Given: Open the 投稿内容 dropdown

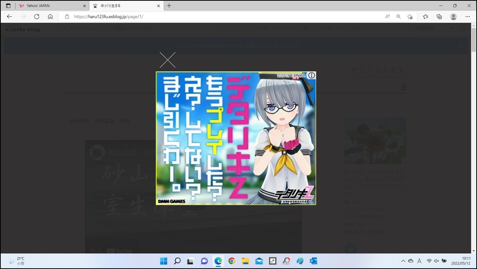Looking at the screenshot, I should coord(435,28).
